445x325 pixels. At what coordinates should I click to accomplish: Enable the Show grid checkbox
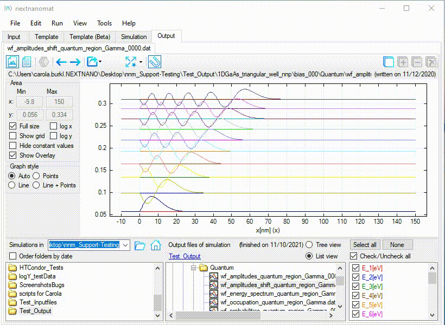(13, 136)
